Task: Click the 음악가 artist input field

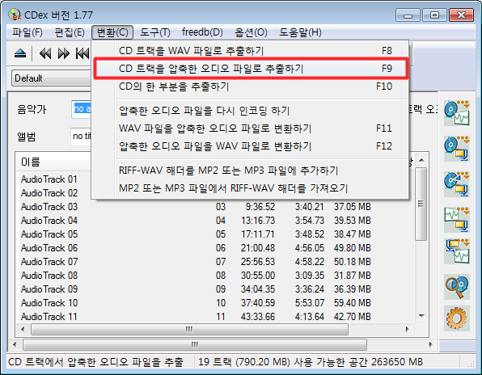Action: tap(82, 109)
